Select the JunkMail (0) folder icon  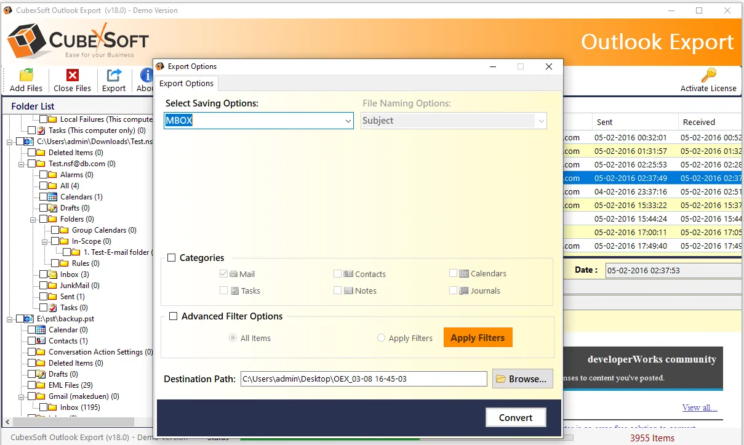[x=52, y=286]
